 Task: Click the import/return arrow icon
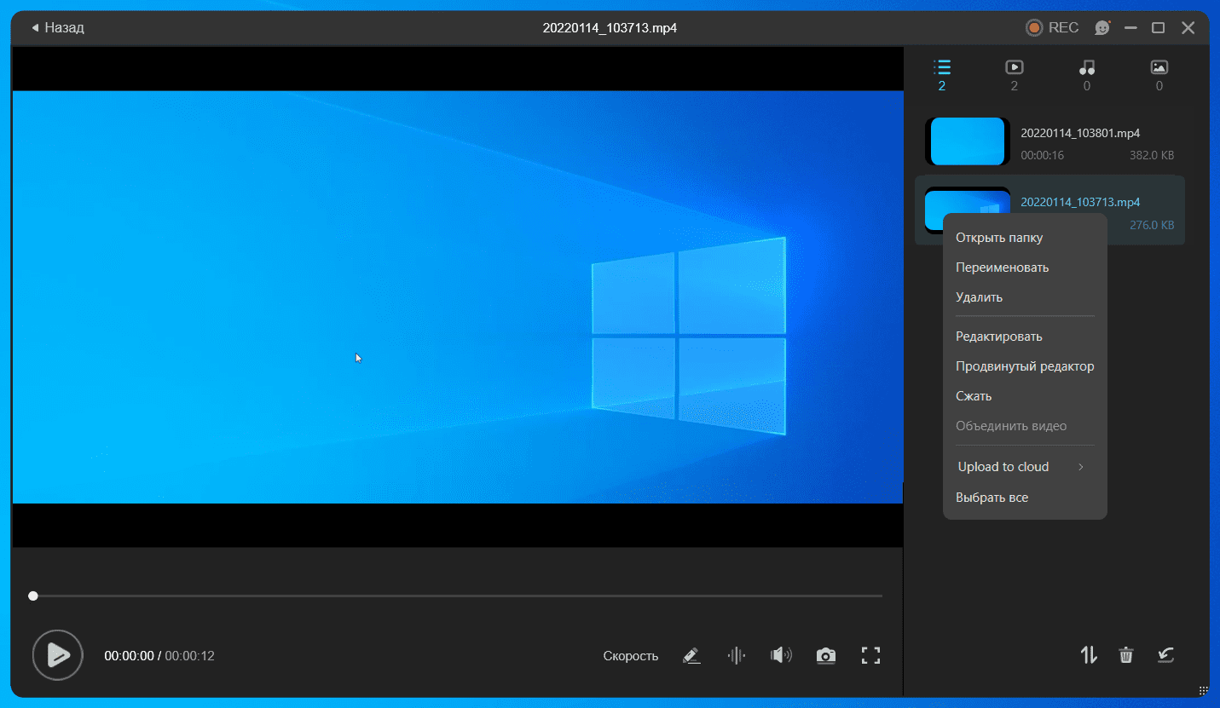[1165, 654]
